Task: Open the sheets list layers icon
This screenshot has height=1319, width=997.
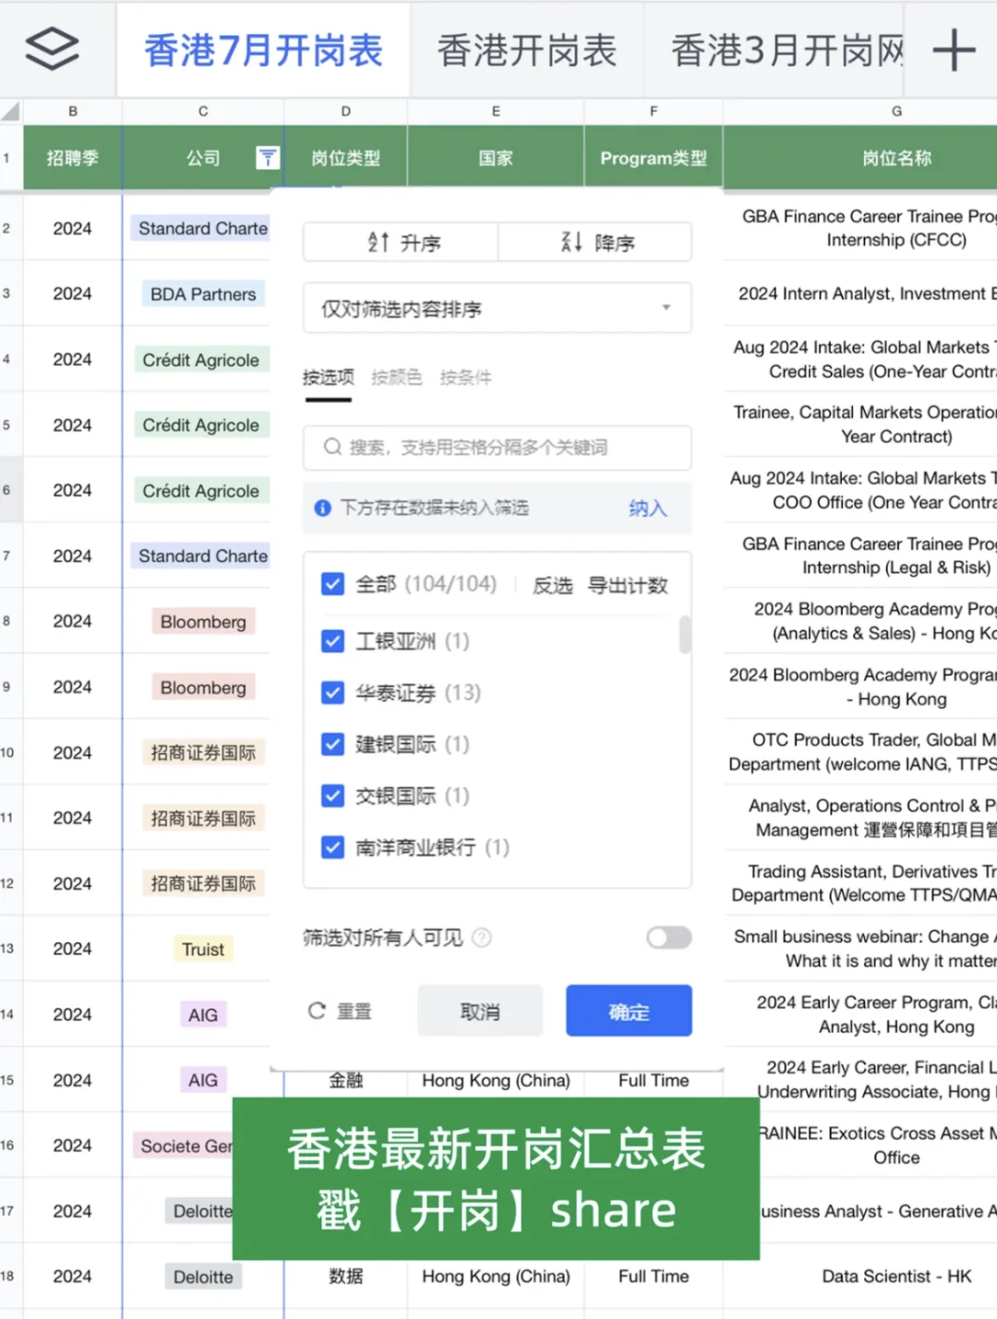Action: 52,49
